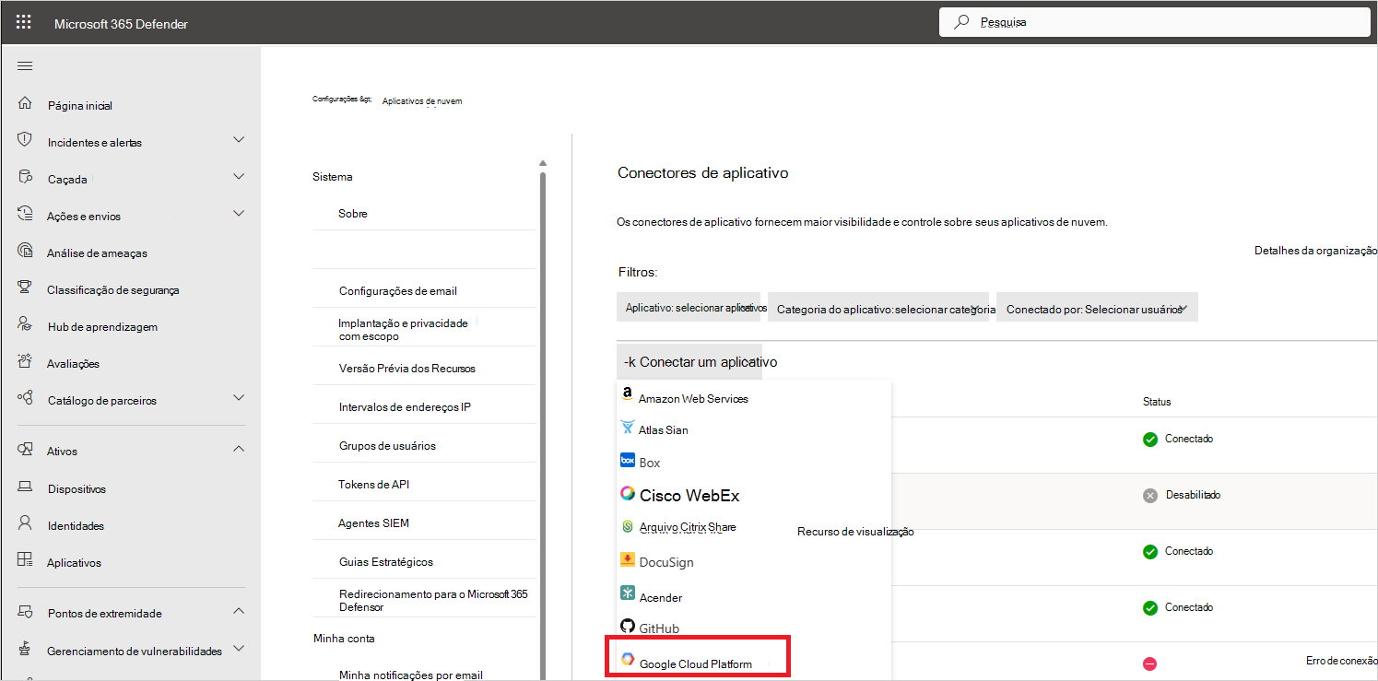Click the Avaliações gift icon

click(x=25, y=361)
